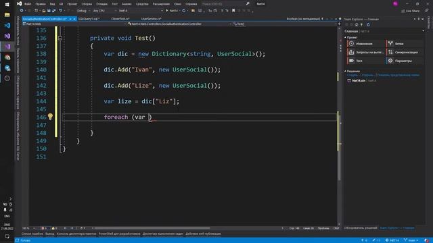Open the Вывод bottom tab

coord(49,234)
